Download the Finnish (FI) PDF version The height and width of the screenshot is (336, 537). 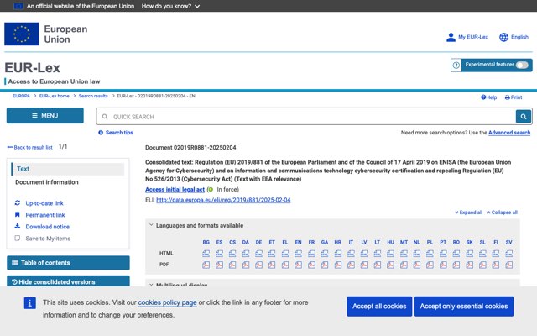tap(496, 265)
